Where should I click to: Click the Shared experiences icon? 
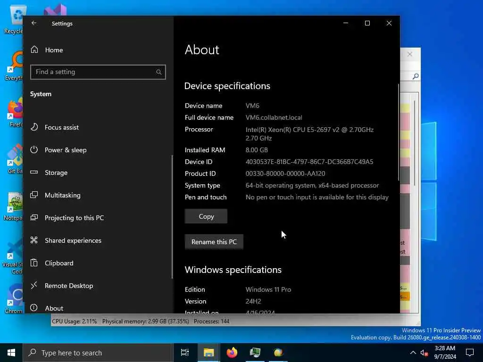[x=34, y=240]
